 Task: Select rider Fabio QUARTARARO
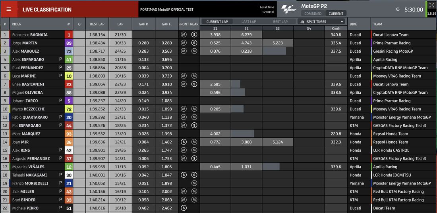click(x=30, y=117)
